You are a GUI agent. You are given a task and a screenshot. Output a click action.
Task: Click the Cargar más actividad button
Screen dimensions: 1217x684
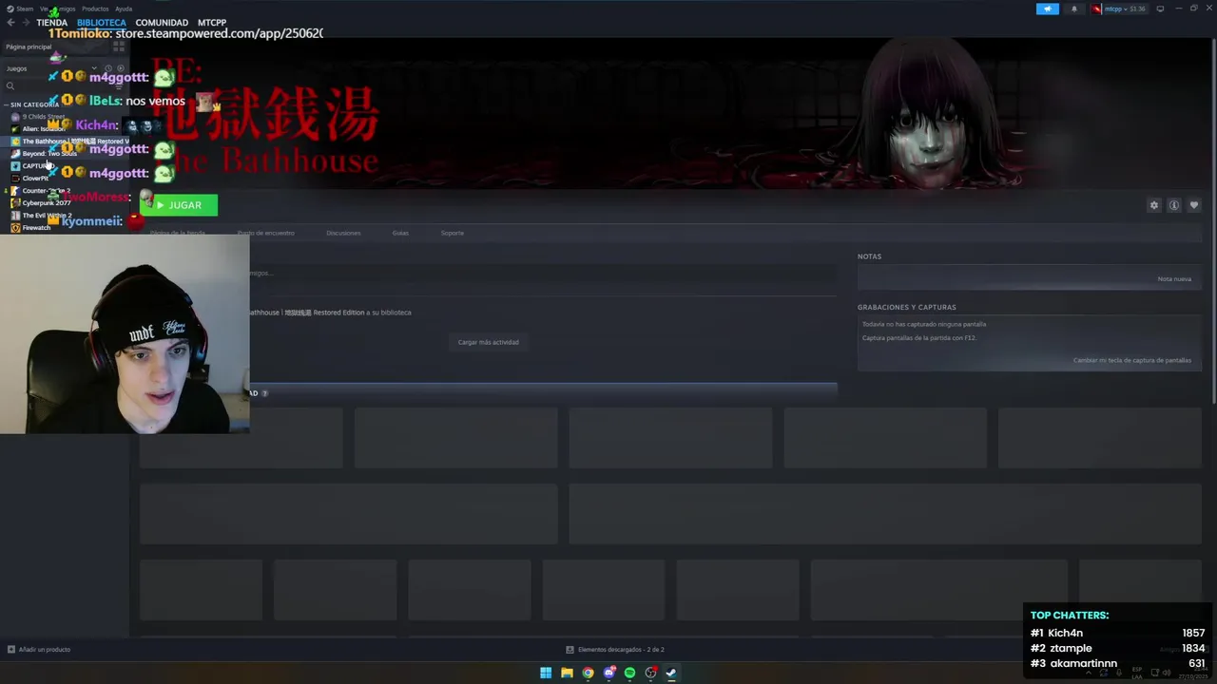pyautogui.click(x=488, y=342)
